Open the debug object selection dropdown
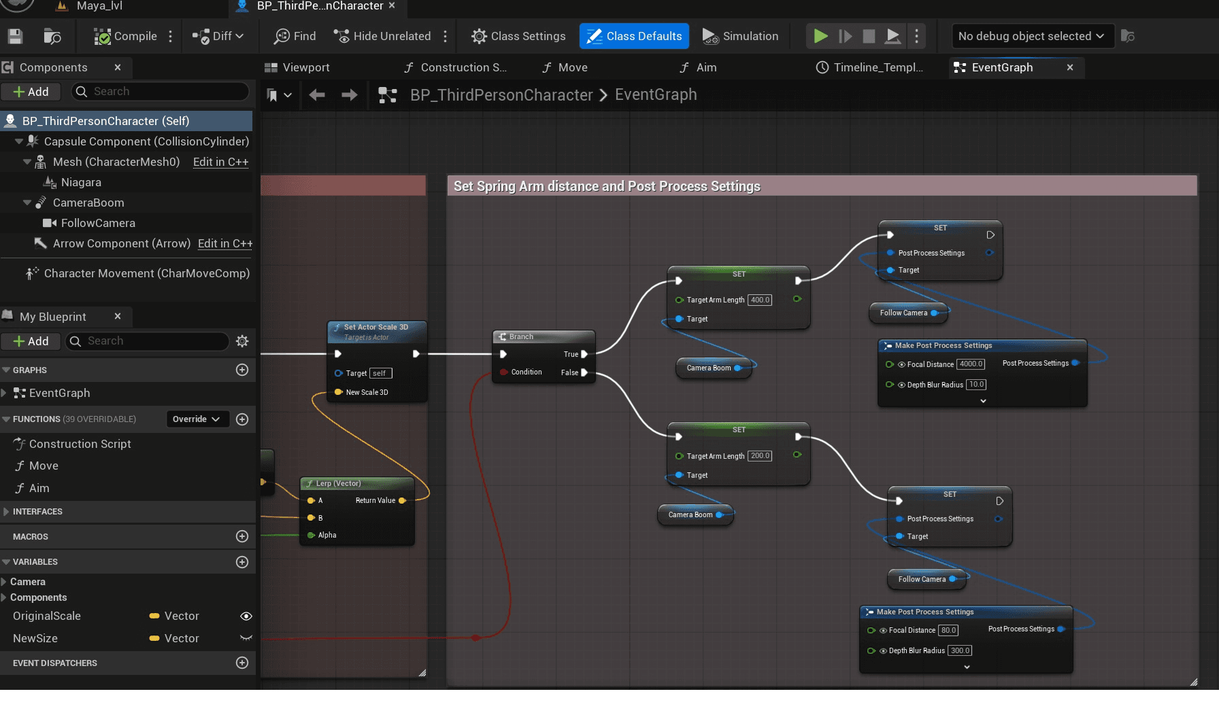The image size is (1219, 715). click(x=1031, y=36)
